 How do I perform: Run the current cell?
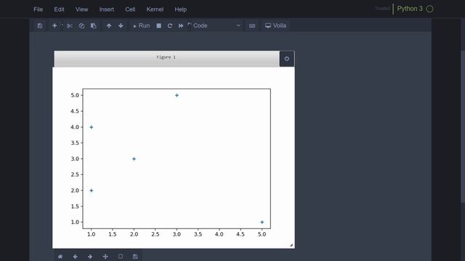click(142, 26)
